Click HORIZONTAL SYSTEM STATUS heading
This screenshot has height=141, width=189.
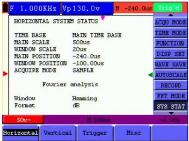point(56,21)
